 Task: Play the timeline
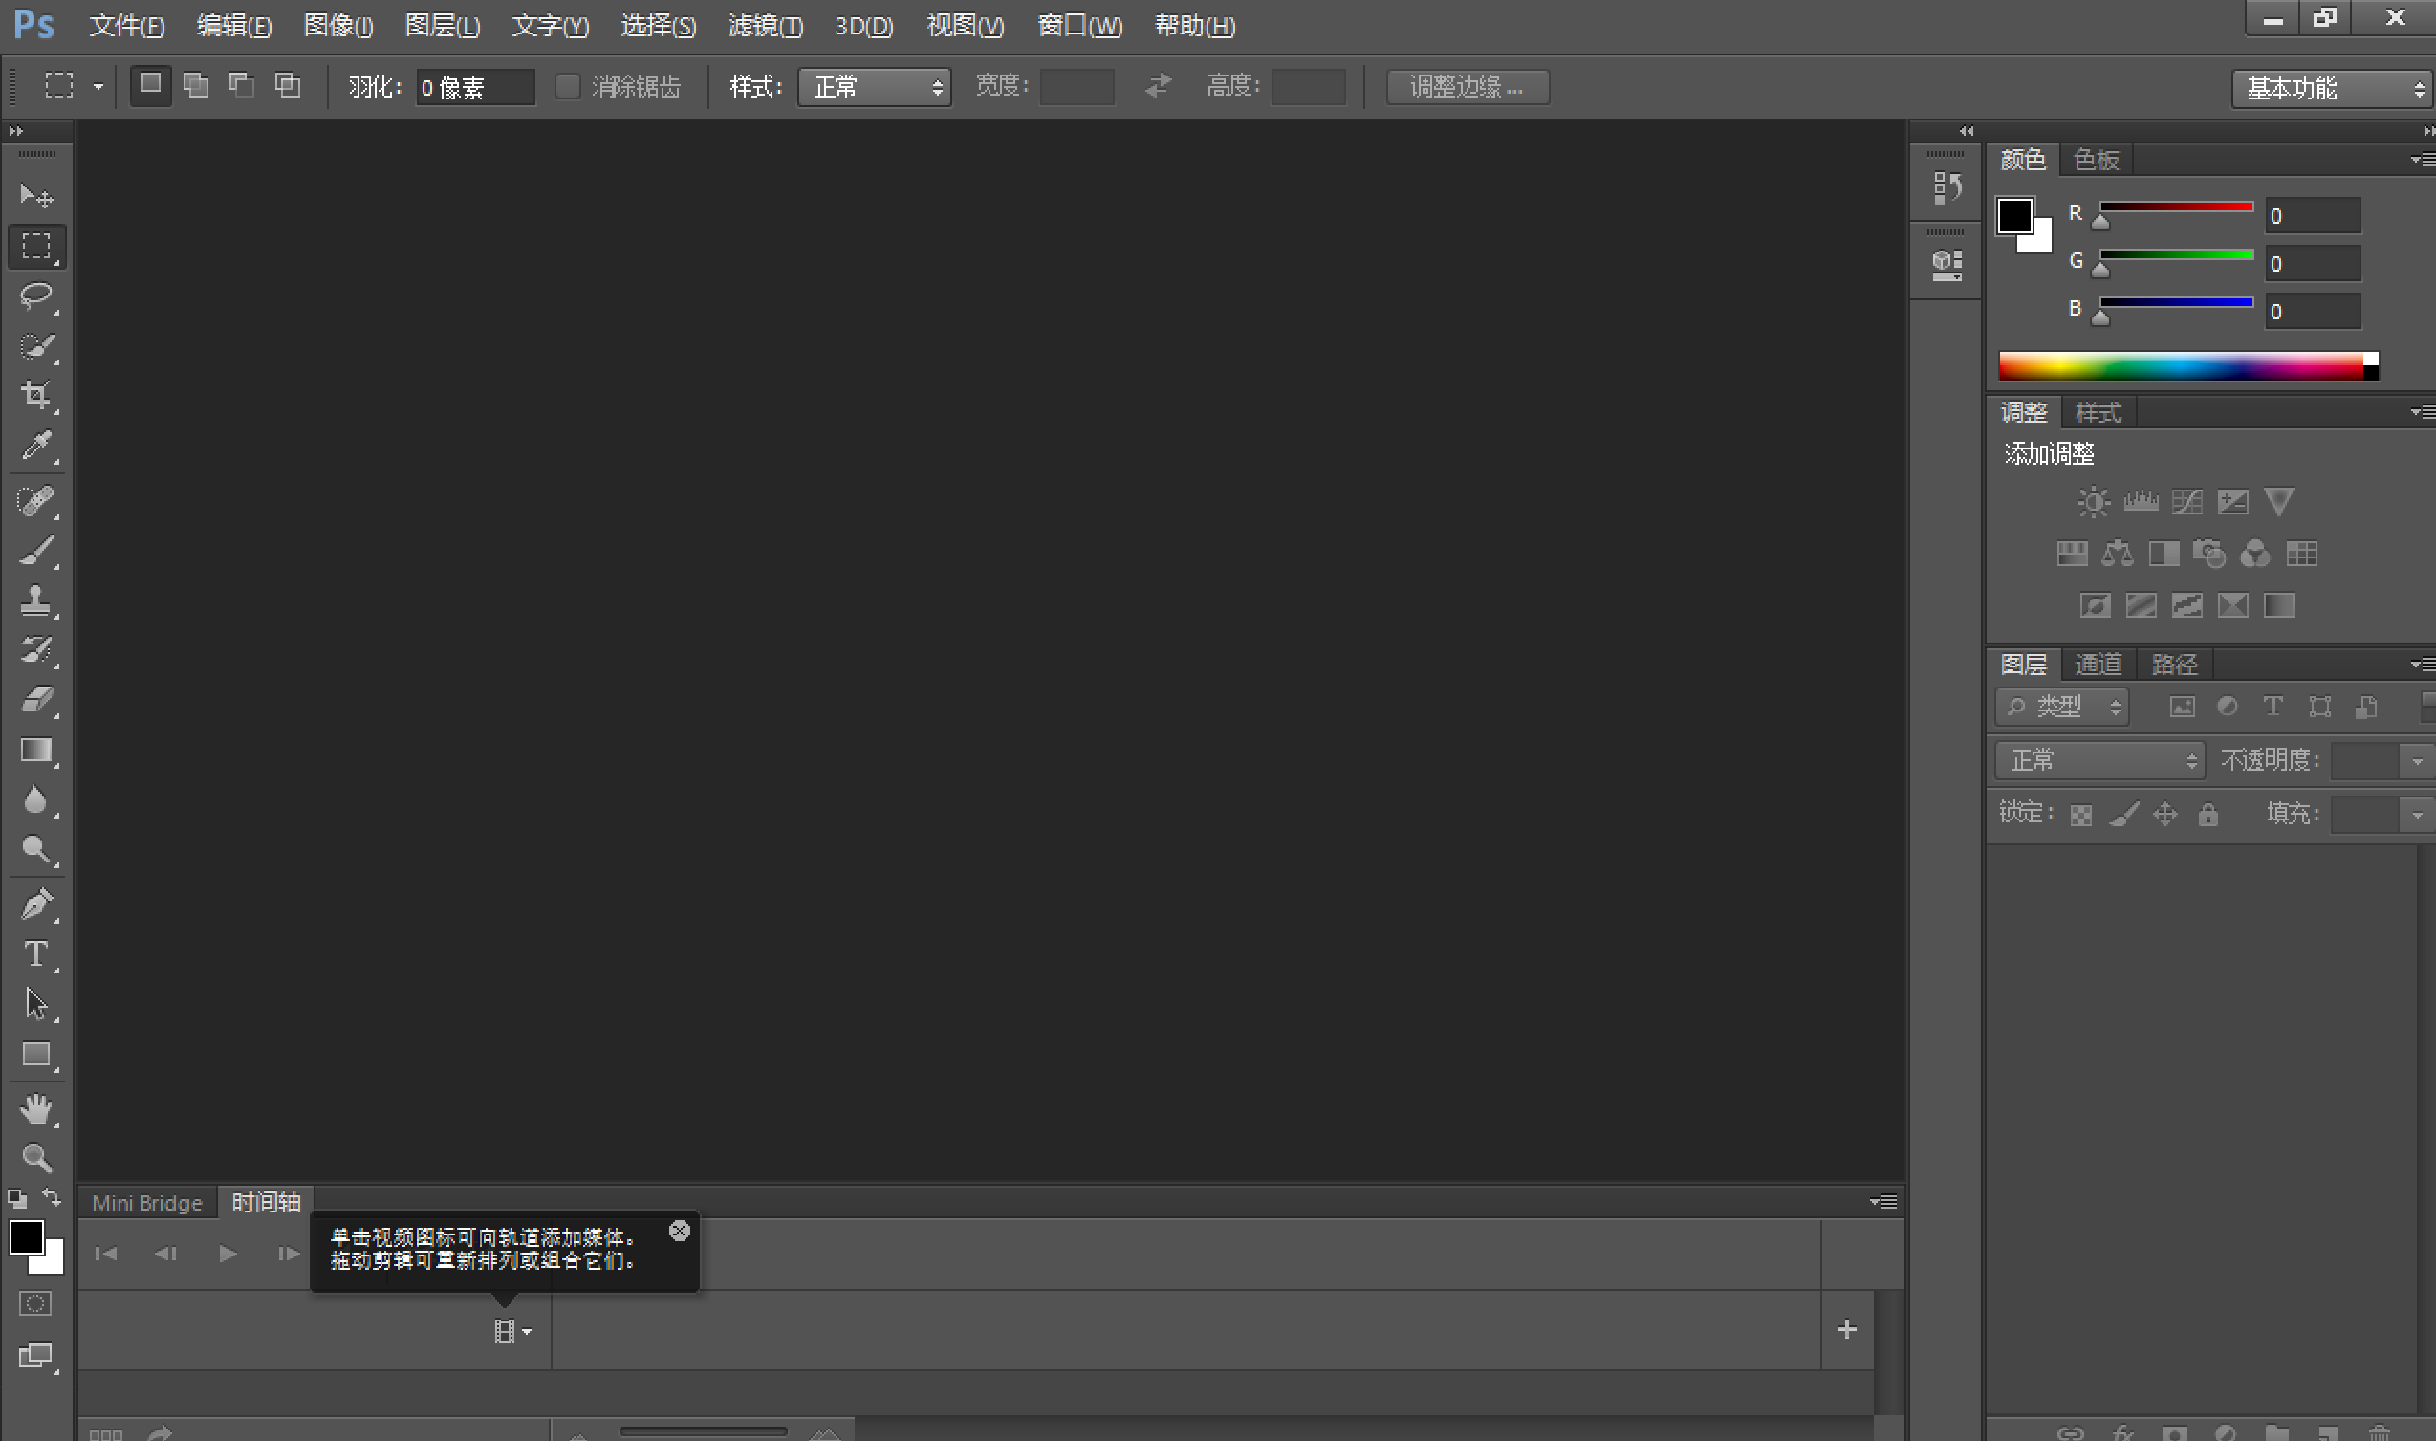click(x=227, y=1254)
